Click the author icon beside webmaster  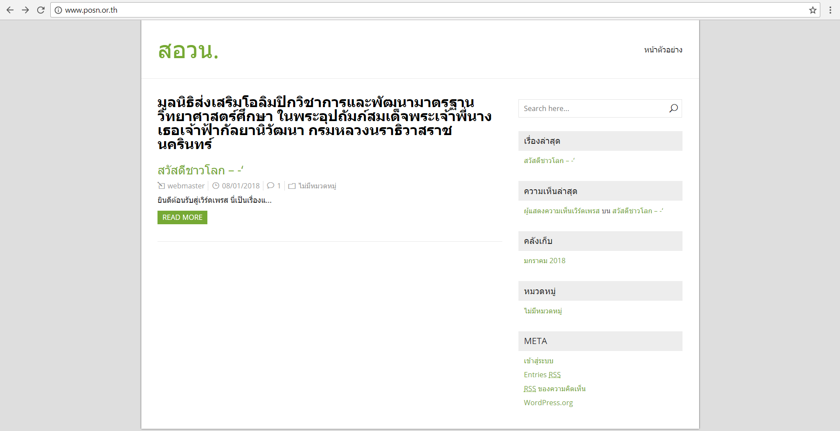click(161, 186)
